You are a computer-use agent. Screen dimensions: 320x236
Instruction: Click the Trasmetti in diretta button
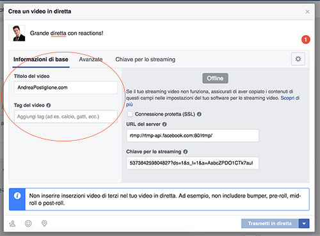coord(269,223)
